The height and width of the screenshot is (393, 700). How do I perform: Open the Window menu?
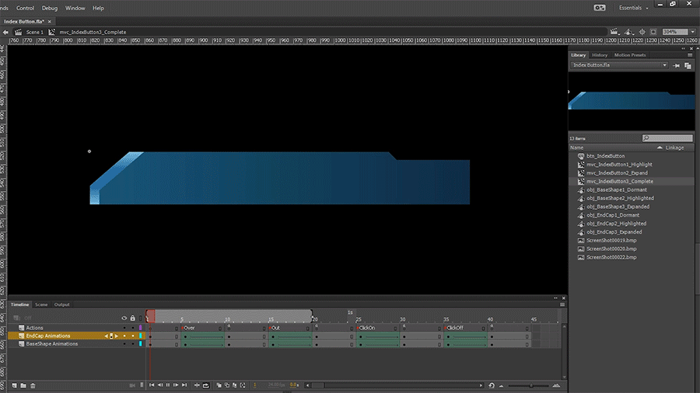75,8
